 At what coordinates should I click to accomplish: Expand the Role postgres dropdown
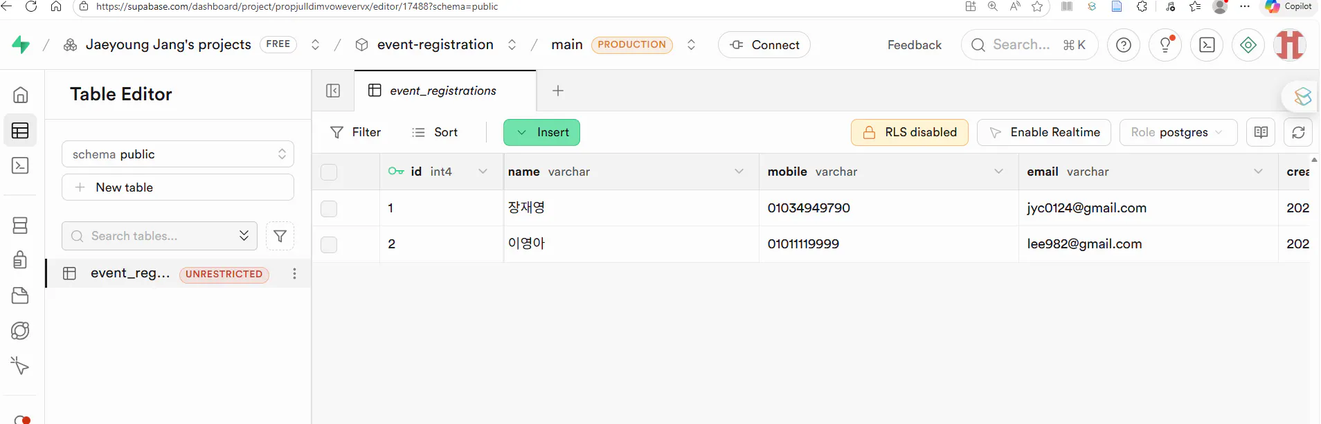[x=1178, y=132]
